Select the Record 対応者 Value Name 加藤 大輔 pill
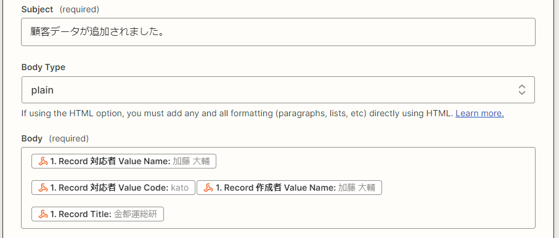The height and width of the screenshot is (238, 559). click(124, 162)
